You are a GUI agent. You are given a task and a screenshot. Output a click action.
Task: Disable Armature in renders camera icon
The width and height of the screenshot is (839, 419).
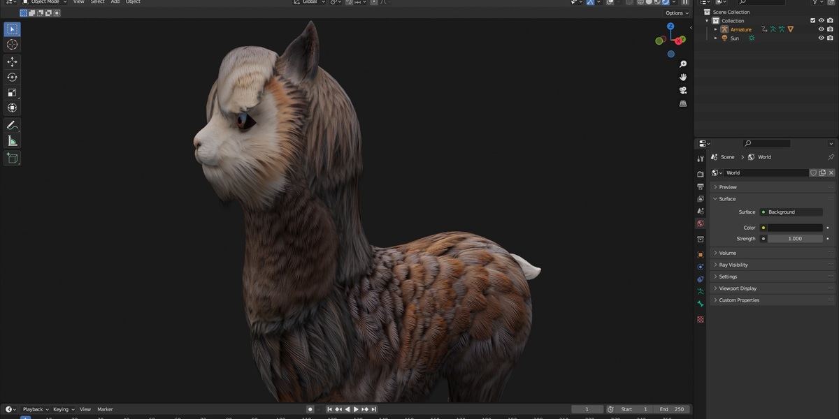830,29
